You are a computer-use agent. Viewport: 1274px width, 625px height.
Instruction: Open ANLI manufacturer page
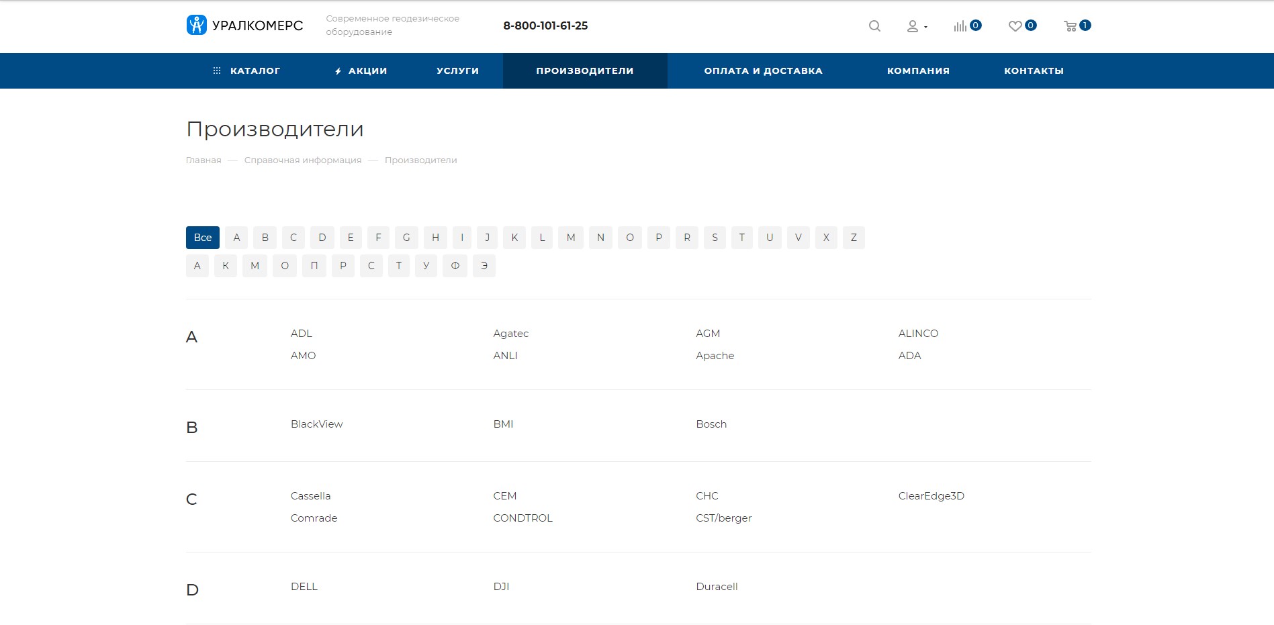[x=505, y=356]
